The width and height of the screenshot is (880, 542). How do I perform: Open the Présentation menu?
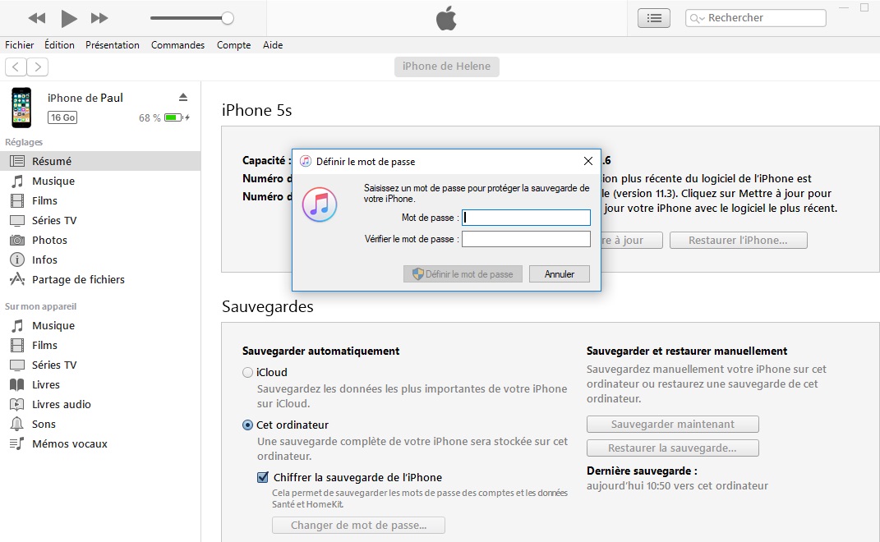[x=113, y=45]
